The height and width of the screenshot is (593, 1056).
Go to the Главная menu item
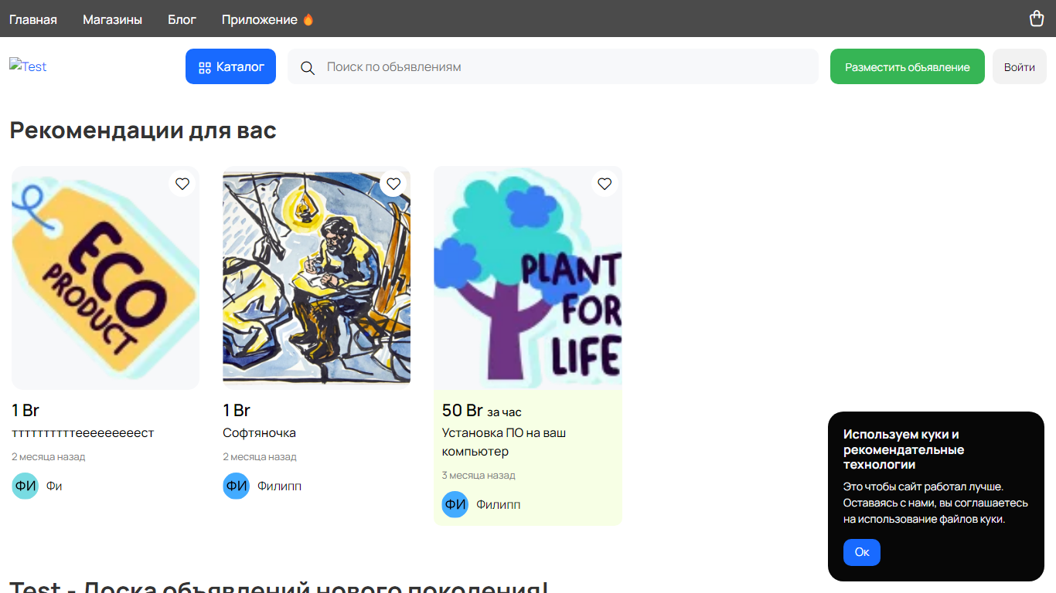33,19
